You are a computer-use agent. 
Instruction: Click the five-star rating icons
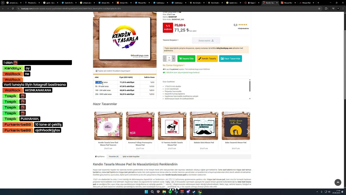coord(243,25)
